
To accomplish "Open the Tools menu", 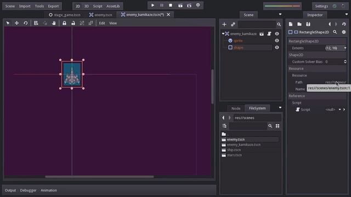I will [x=39, y=6].
